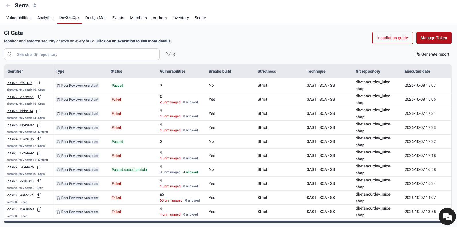Copy identifier for PR #27 e72ce56
The width and height of the screenshot is (457, 227).
pos(39,97)
